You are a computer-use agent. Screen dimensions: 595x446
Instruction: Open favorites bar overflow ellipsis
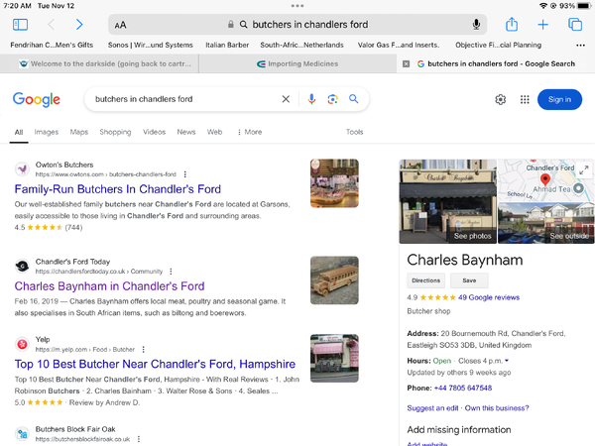pos(580,46)
